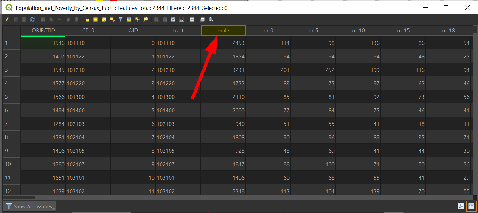
Task: Click the Copy selected rows icon
Action: click(68, 19)
